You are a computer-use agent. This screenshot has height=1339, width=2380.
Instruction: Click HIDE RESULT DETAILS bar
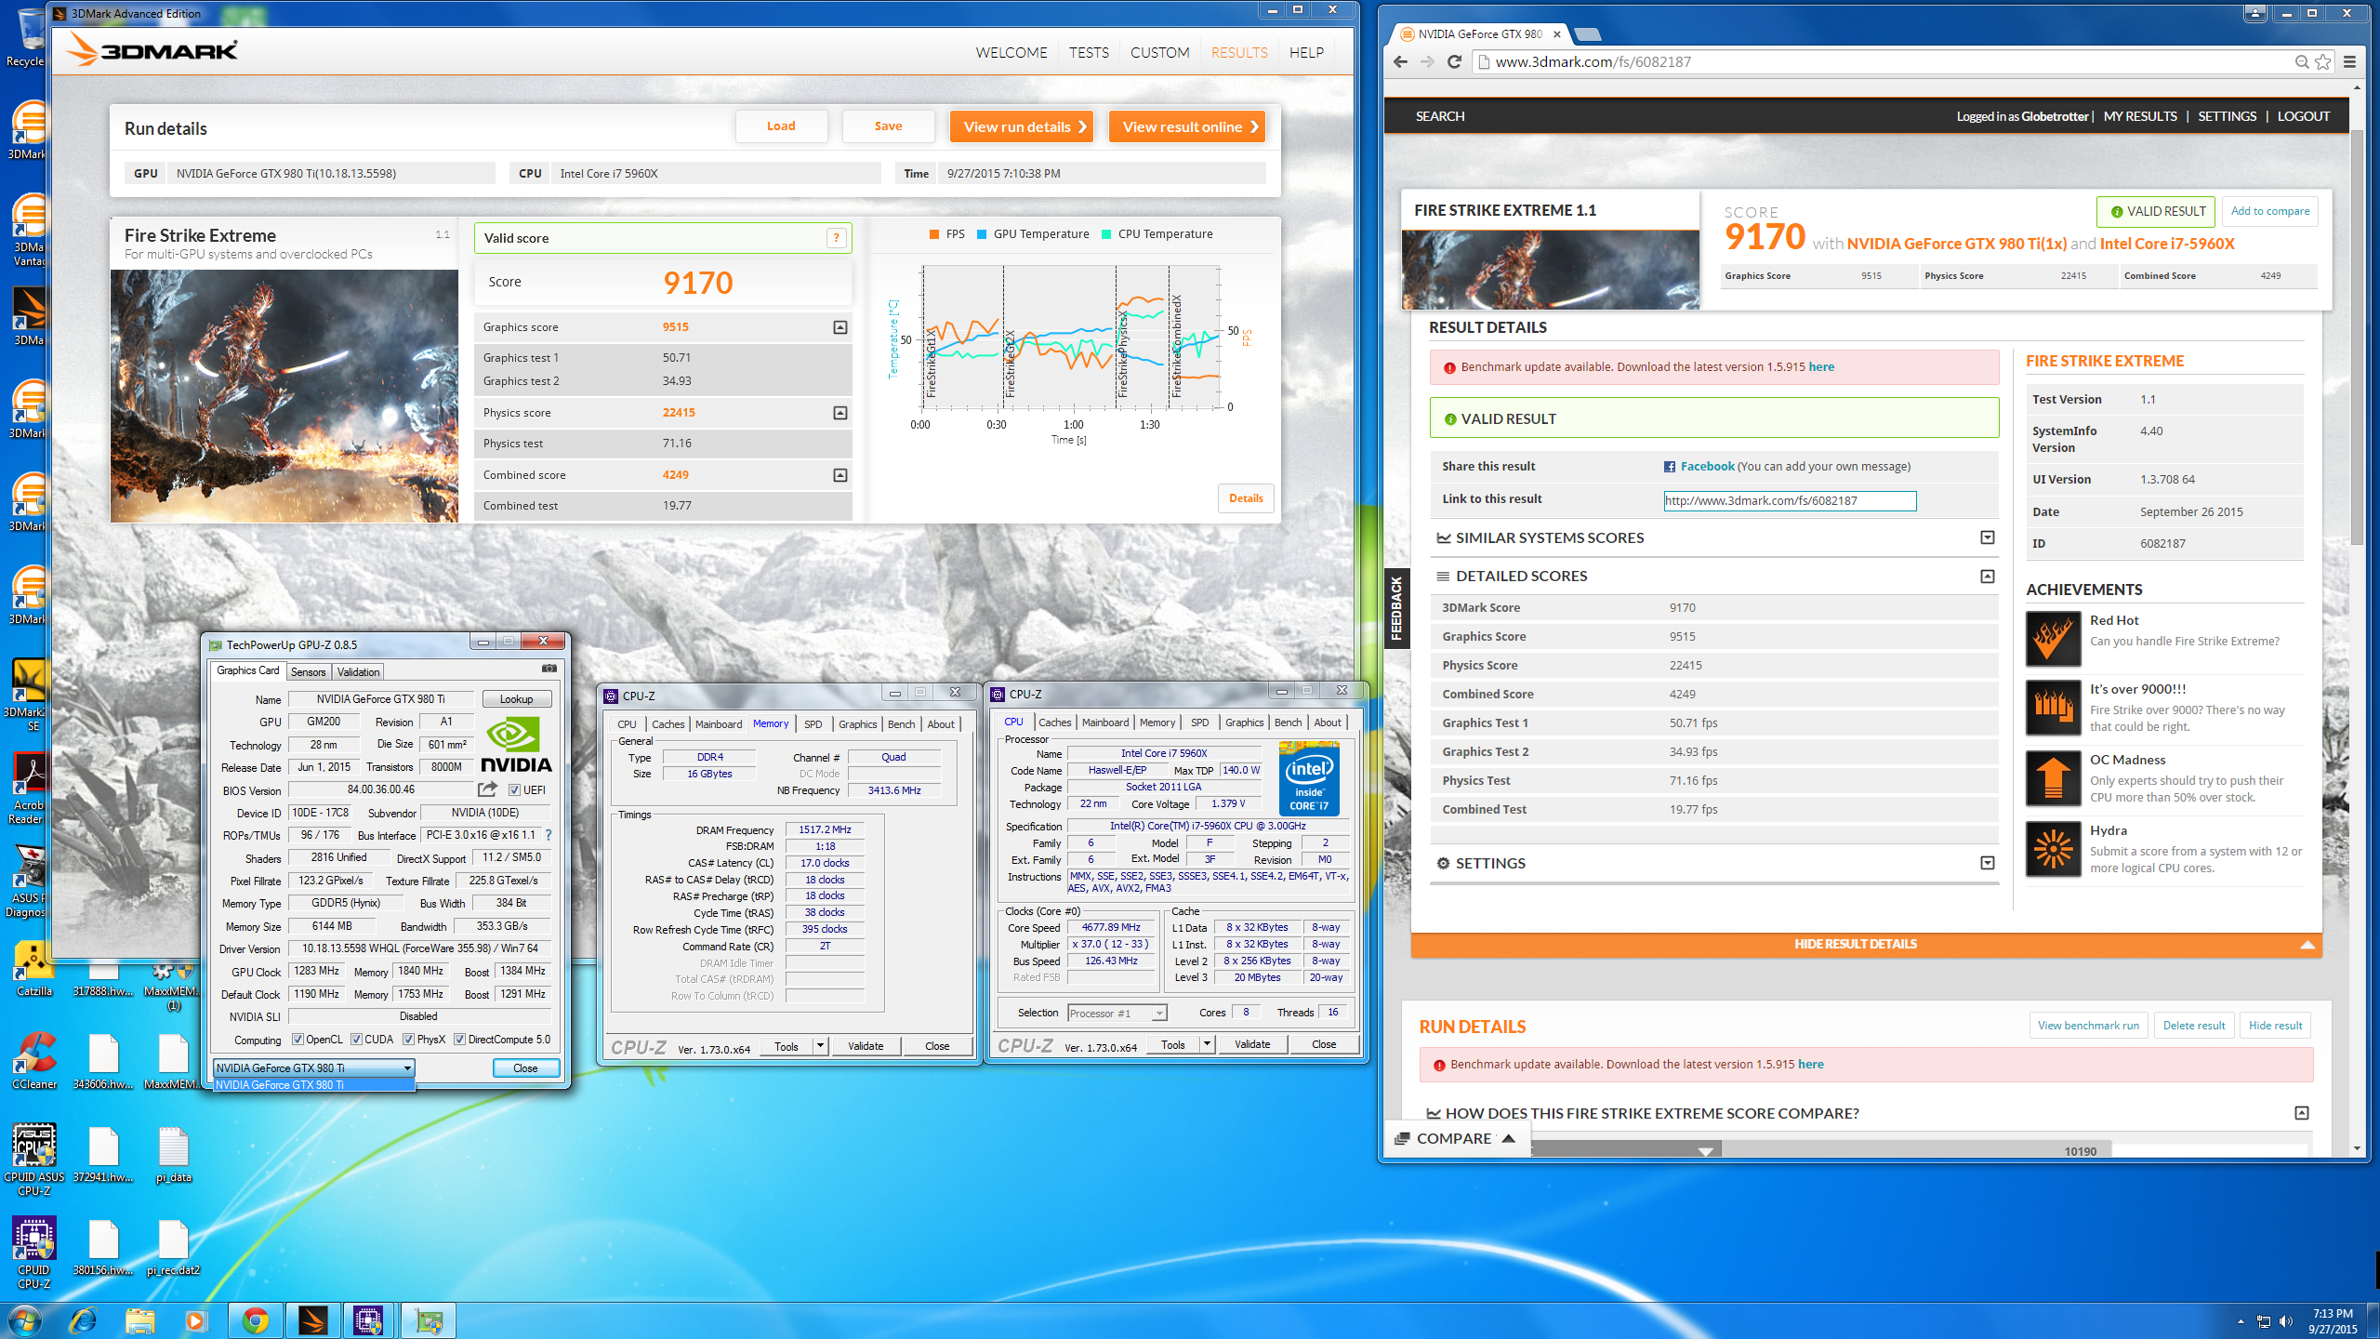coord(1866,945)
